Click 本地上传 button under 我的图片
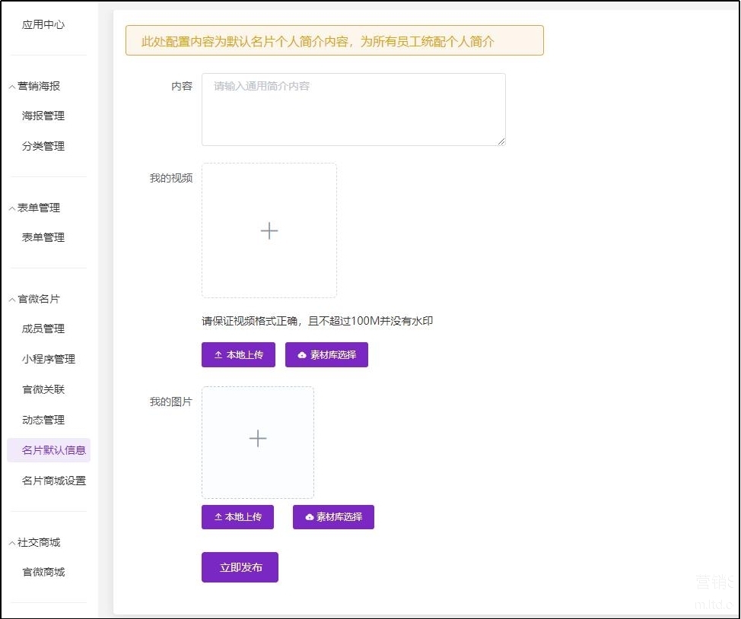 237,517
